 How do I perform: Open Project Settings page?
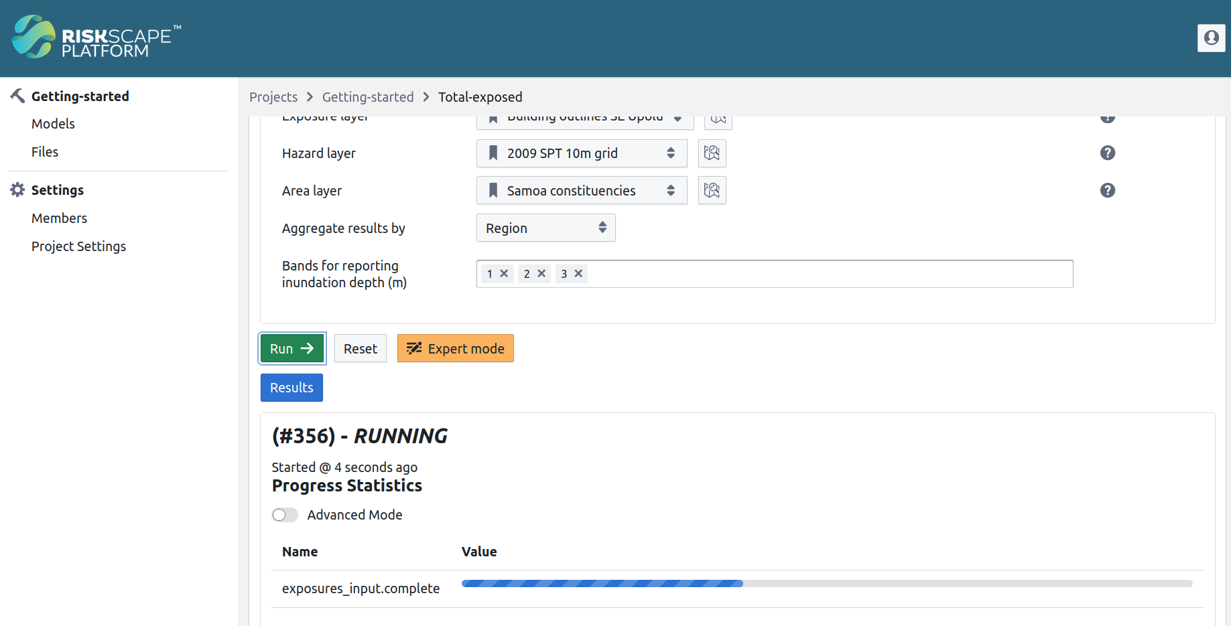click(78, 246)
